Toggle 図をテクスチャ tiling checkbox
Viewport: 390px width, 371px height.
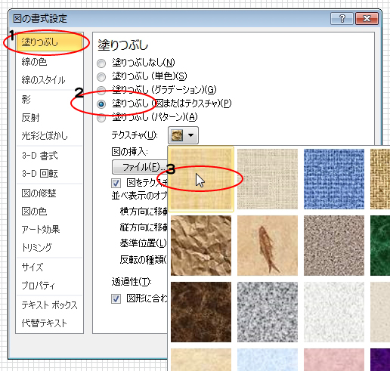pos(116,183)
